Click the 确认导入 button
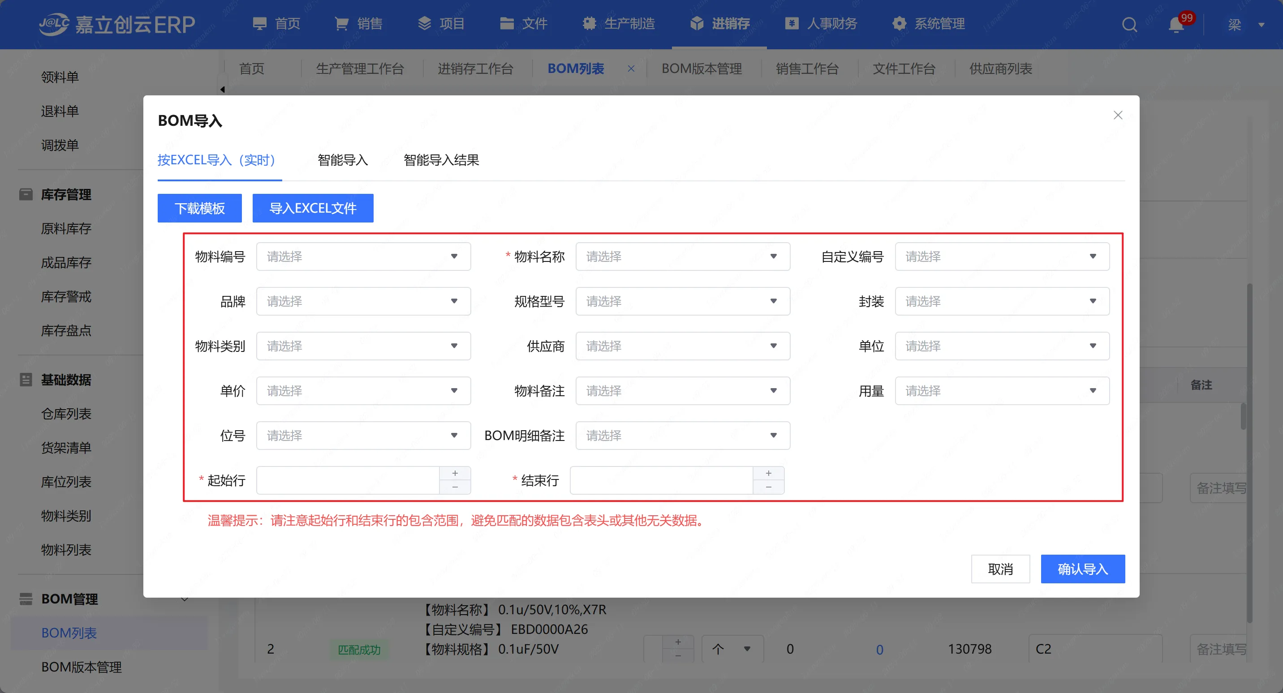 coord(1082,569)
